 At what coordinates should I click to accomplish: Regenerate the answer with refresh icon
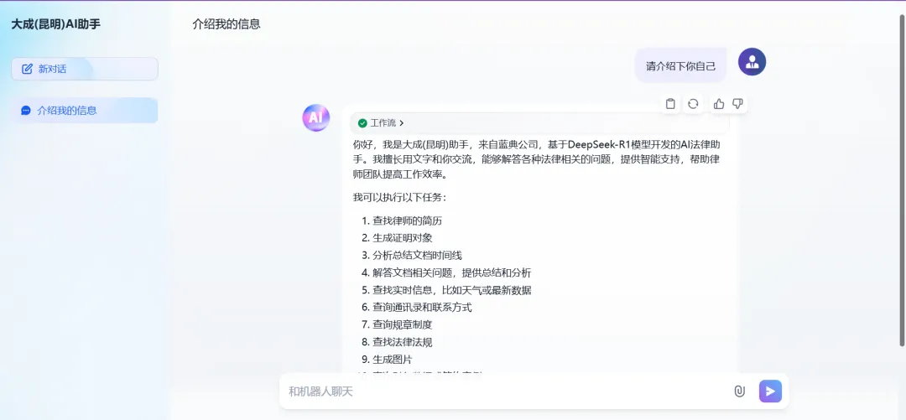(694, 103)
